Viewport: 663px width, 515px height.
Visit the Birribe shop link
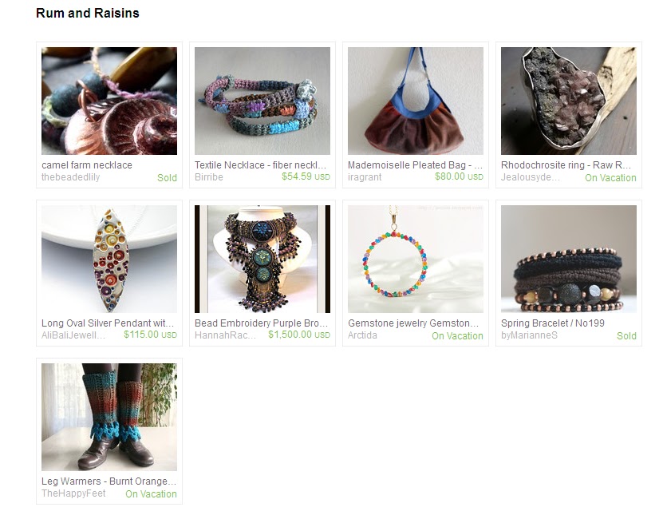click(x=209, y=177)
